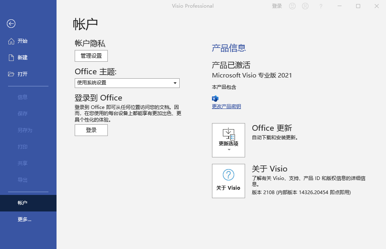Minimize the Visio window
The width and height of the screenshot is (386, 249).
tap(340, 6)
